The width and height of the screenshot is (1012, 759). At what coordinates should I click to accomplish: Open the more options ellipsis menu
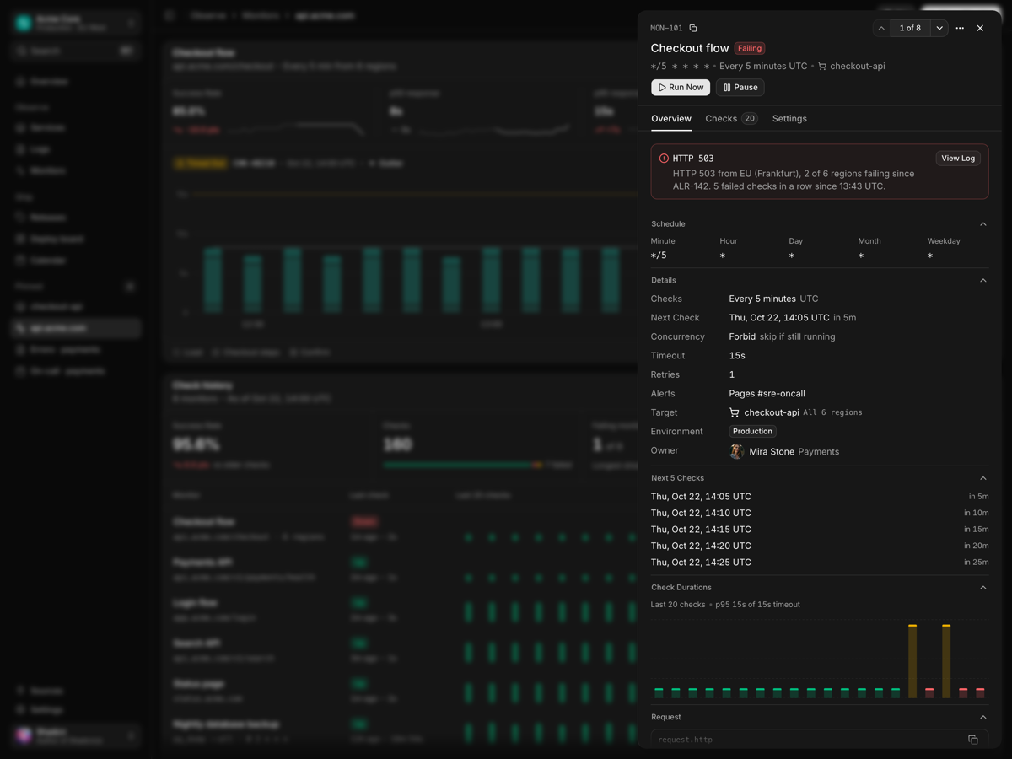tap(960, 28)
